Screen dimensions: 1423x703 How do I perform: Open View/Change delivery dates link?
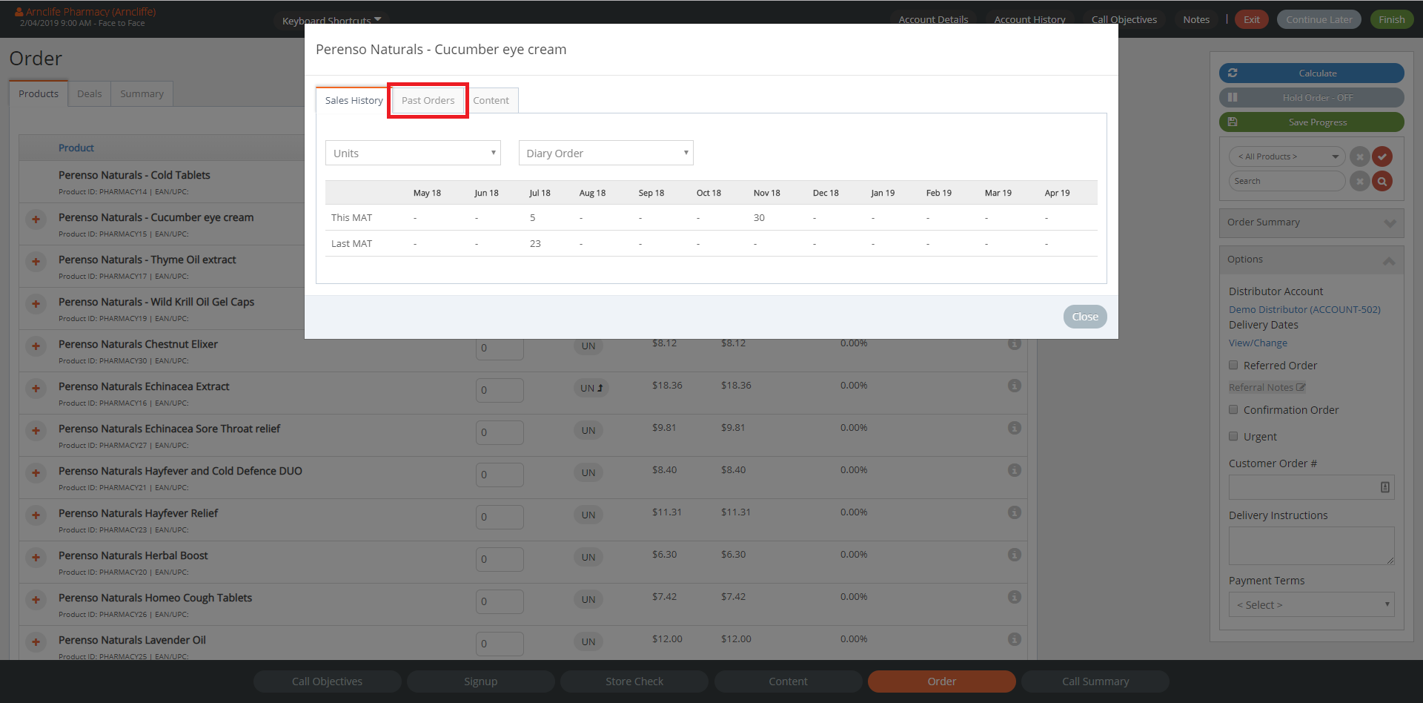(1258, 343)
